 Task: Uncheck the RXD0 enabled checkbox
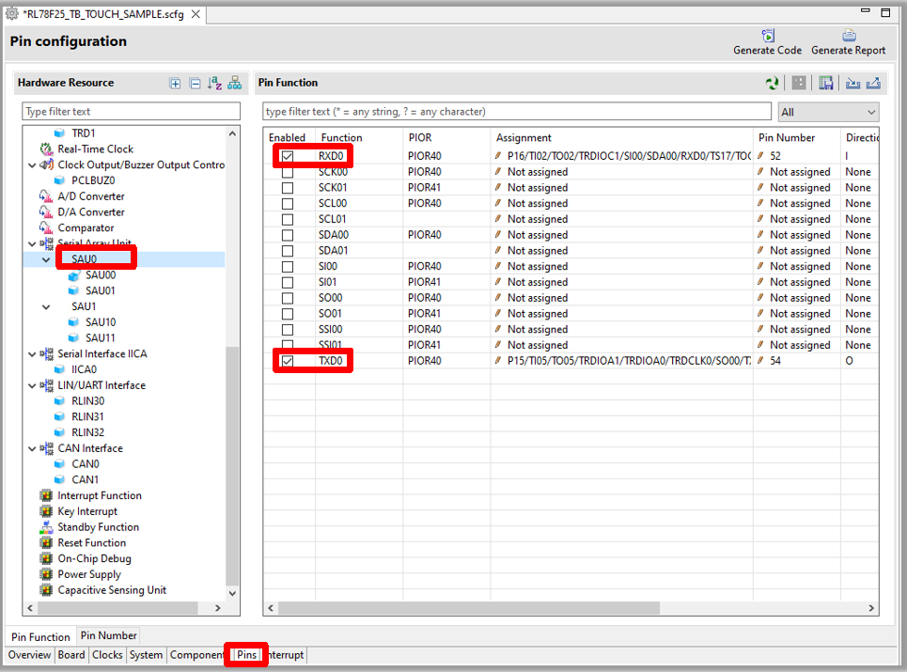[x=288, y=156]
